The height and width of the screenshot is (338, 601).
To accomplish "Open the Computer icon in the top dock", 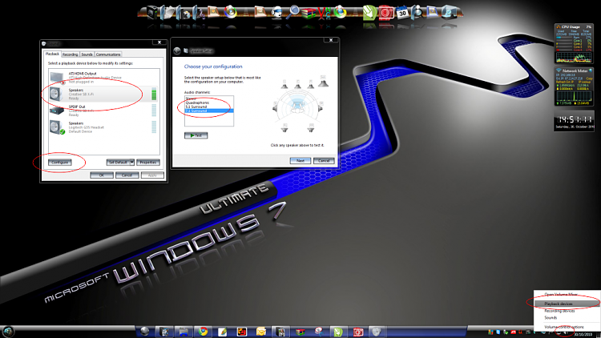I will click(x=151, y=13).
